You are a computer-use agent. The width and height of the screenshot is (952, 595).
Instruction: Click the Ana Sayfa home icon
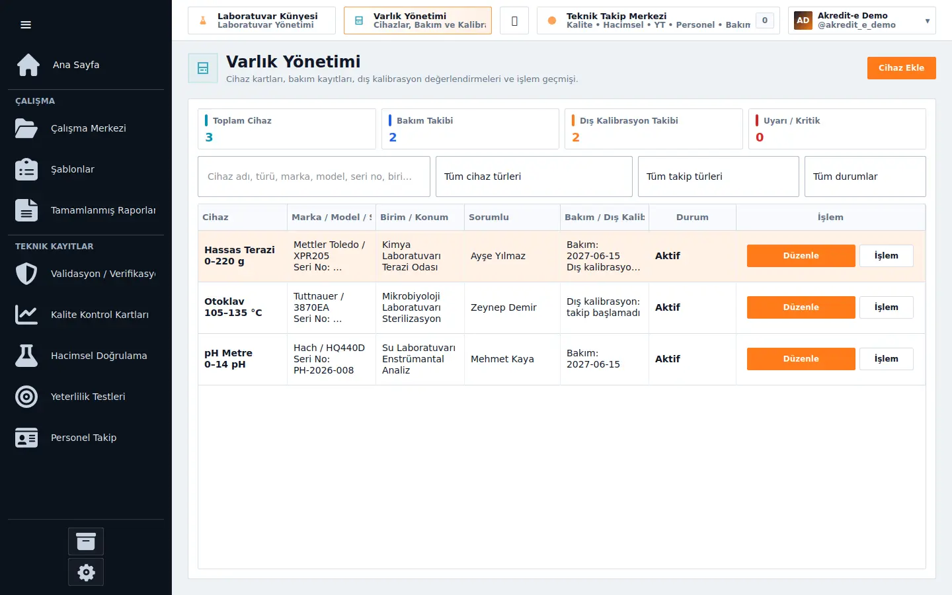(28, 65)
